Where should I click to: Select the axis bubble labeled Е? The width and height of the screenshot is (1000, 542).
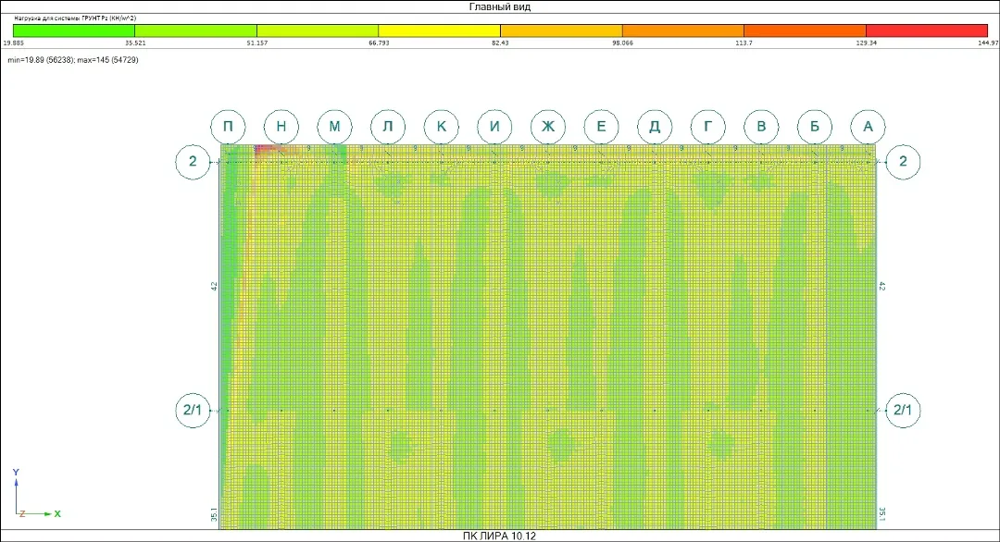[x=602, y=126]
